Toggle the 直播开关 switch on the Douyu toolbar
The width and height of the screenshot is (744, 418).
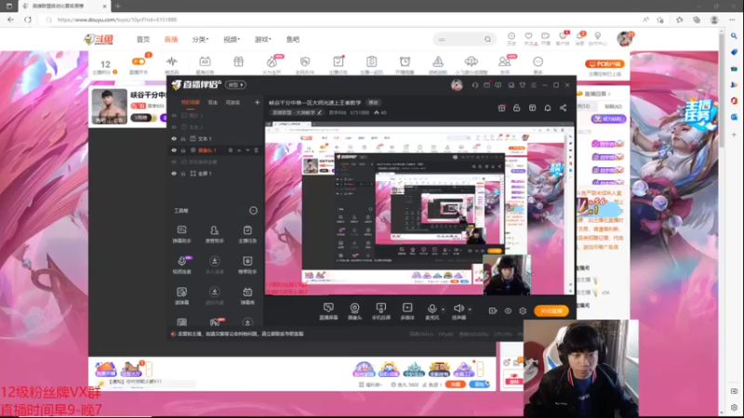point(139,61)
